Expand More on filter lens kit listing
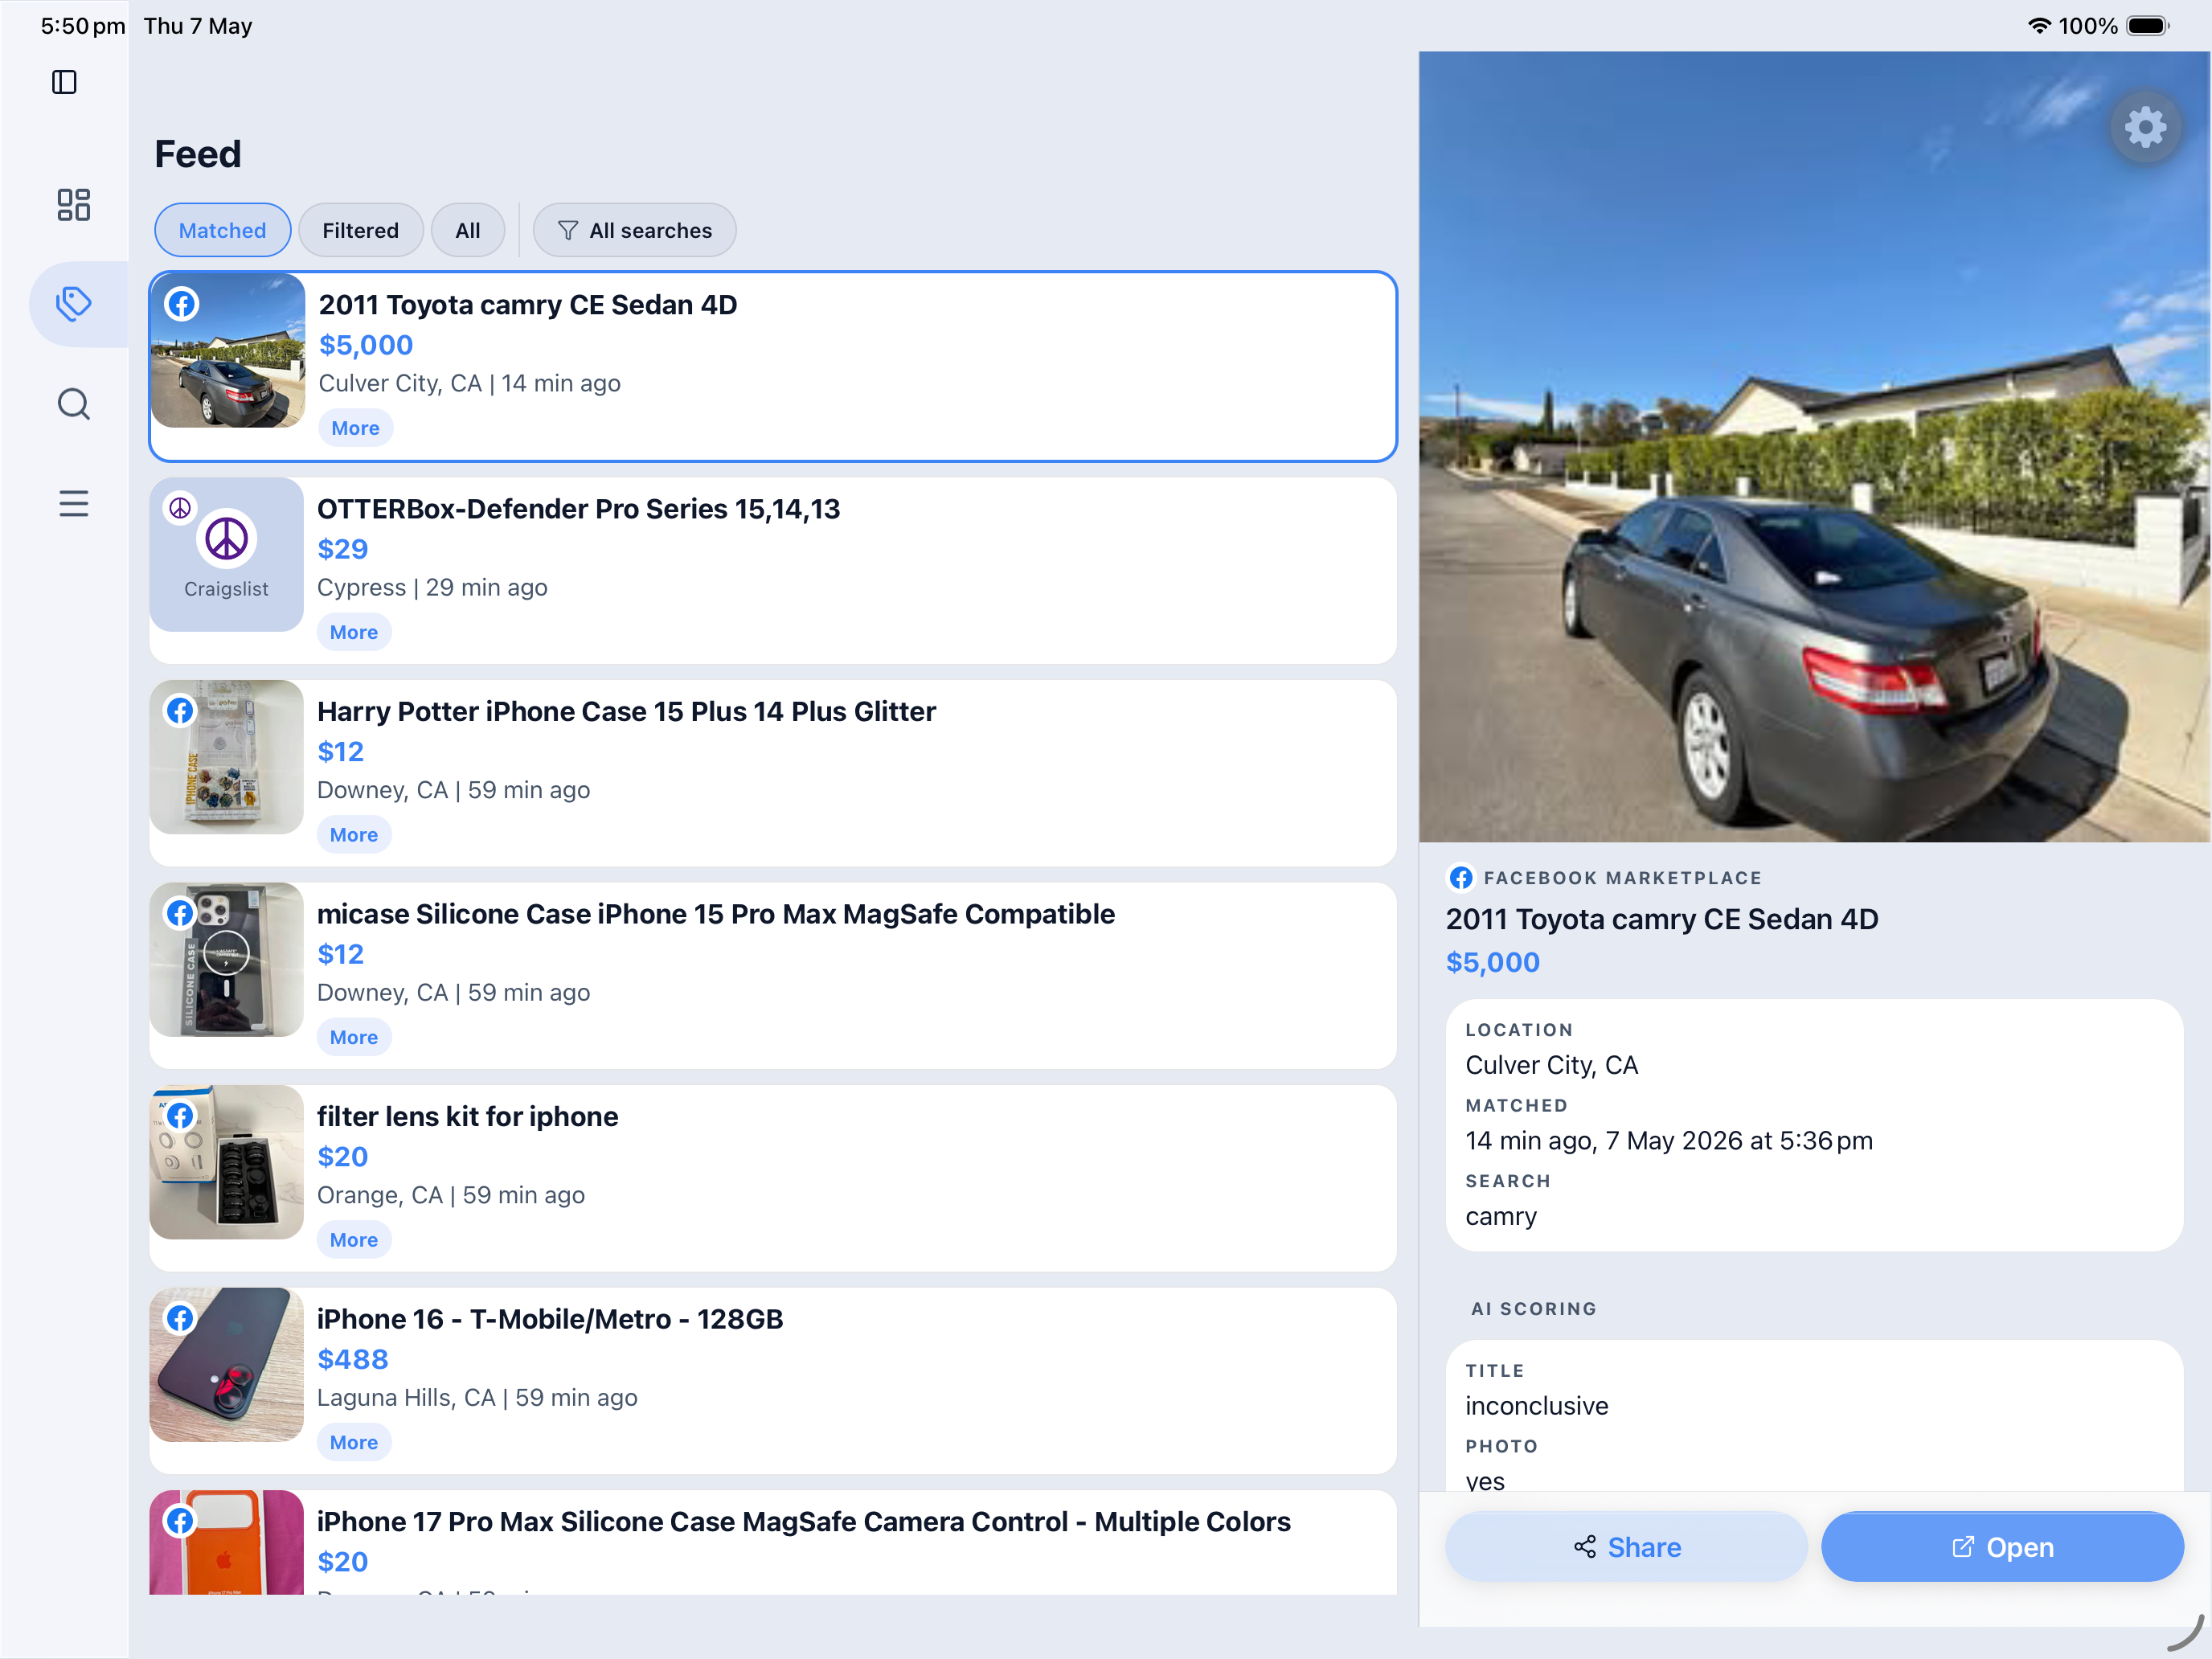2212x1659 pixels. (354, 1240)
